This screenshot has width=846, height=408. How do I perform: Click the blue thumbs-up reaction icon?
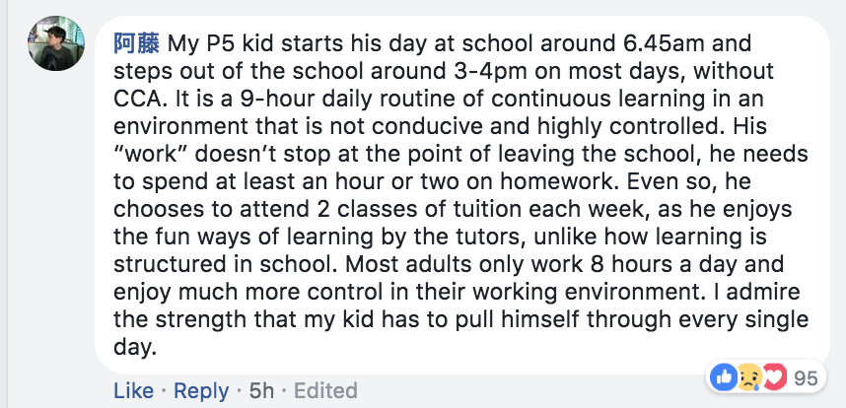pyautogui.click(x=724, y=377)
